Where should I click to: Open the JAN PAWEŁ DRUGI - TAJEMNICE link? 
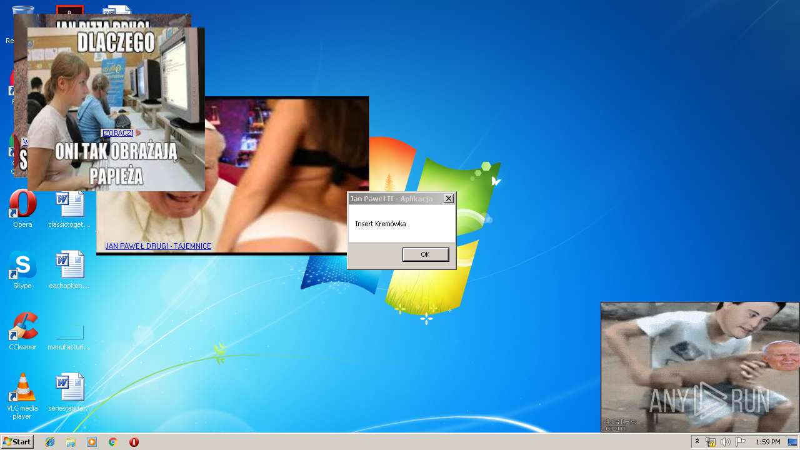pos(158,246)
